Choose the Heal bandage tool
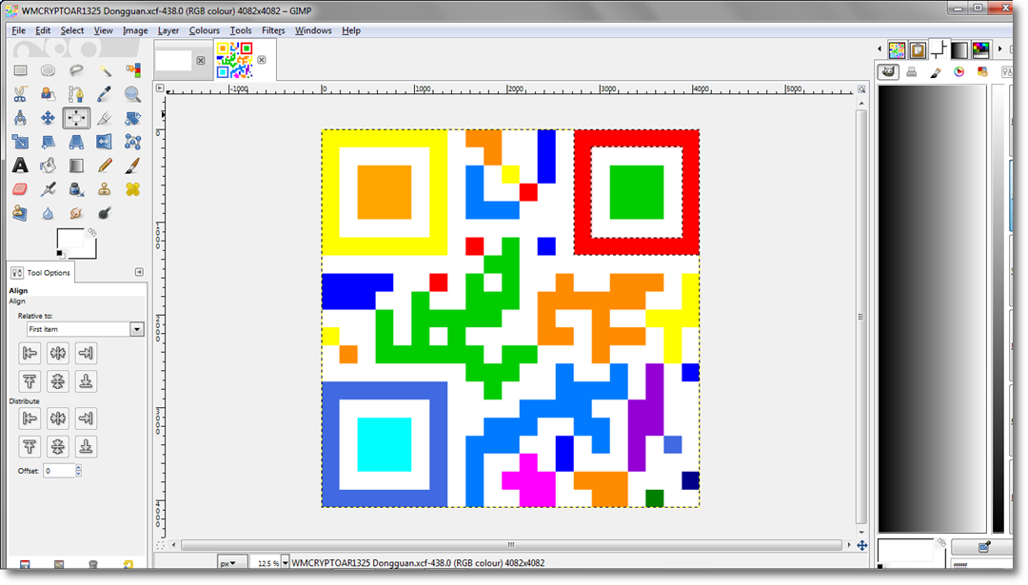The image size is (1028, 585). 132,189
